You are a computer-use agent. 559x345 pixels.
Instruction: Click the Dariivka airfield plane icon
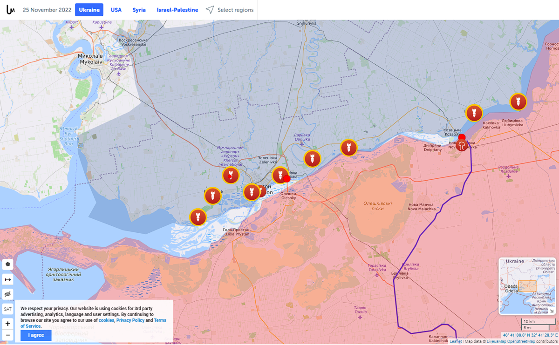click(302, 144)
